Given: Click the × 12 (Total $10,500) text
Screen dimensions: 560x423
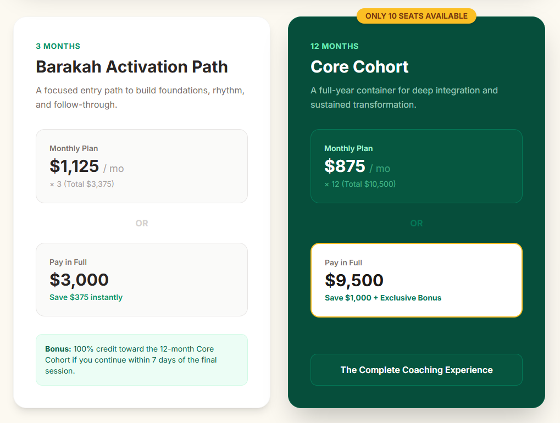Looking at the screenshot, I should (360, 184).
